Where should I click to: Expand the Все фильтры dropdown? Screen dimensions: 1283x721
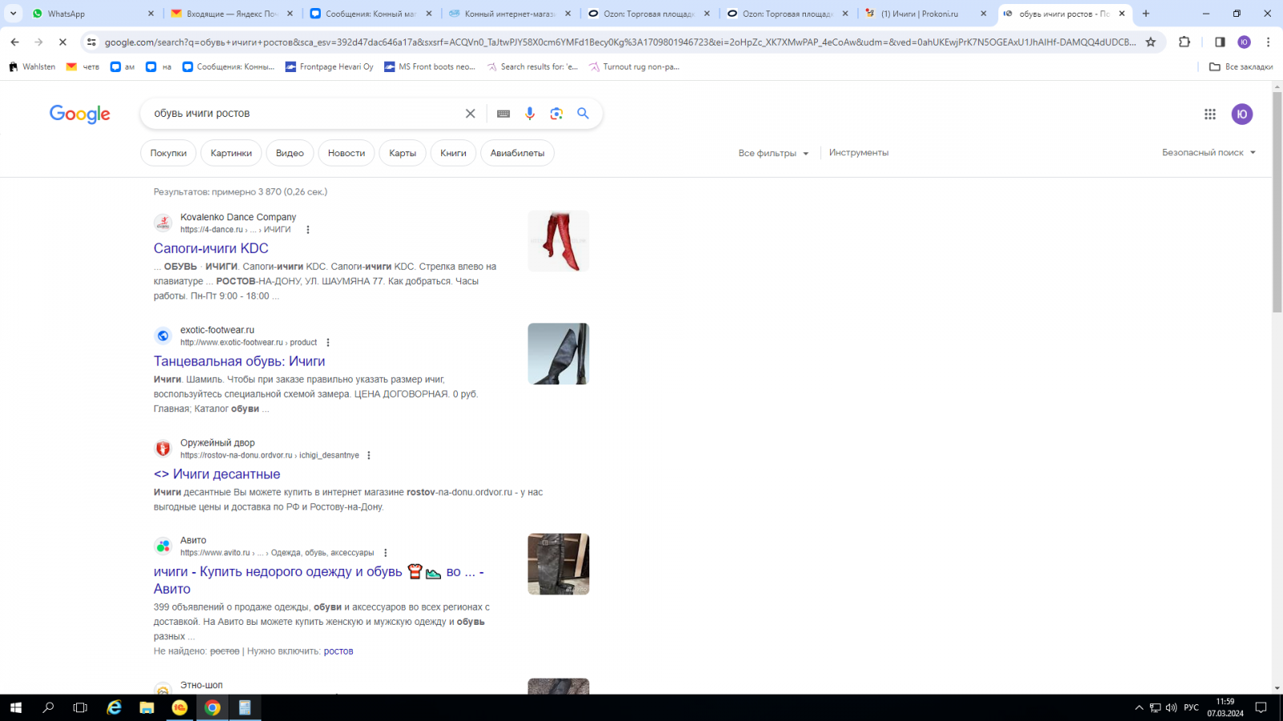point(774,153)
